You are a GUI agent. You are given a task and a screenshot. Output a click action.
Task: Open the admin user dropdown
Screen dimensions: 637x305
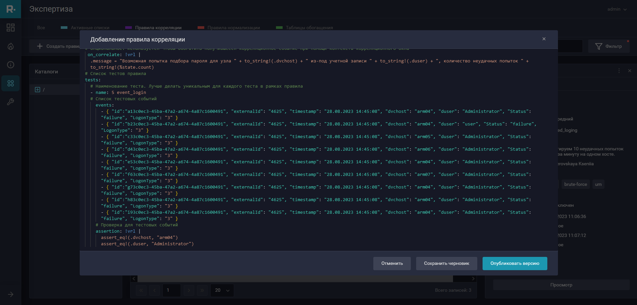617,9
